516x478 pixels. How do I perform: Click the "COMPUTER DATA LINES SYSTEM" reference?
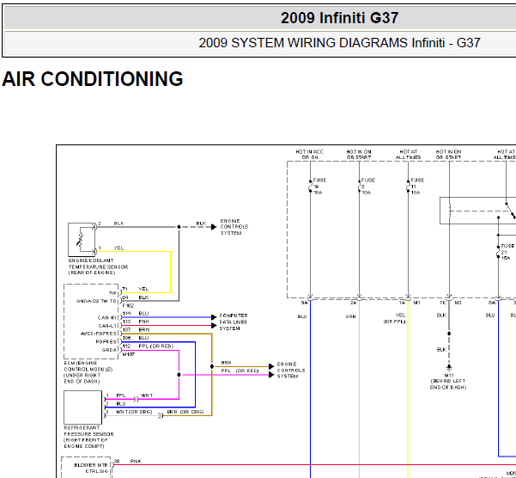(x=234, y=322)
